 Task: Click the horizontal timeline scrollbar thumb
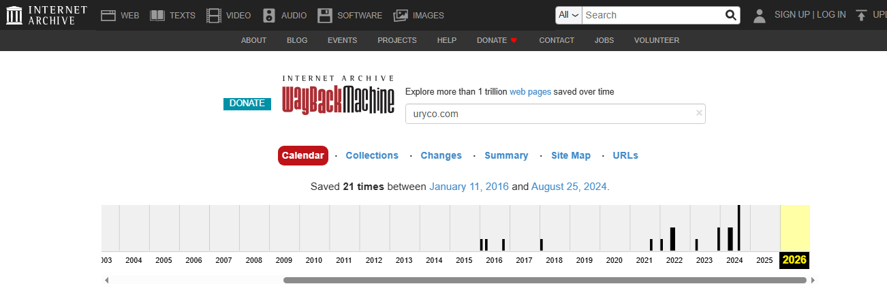pos(546,280)
